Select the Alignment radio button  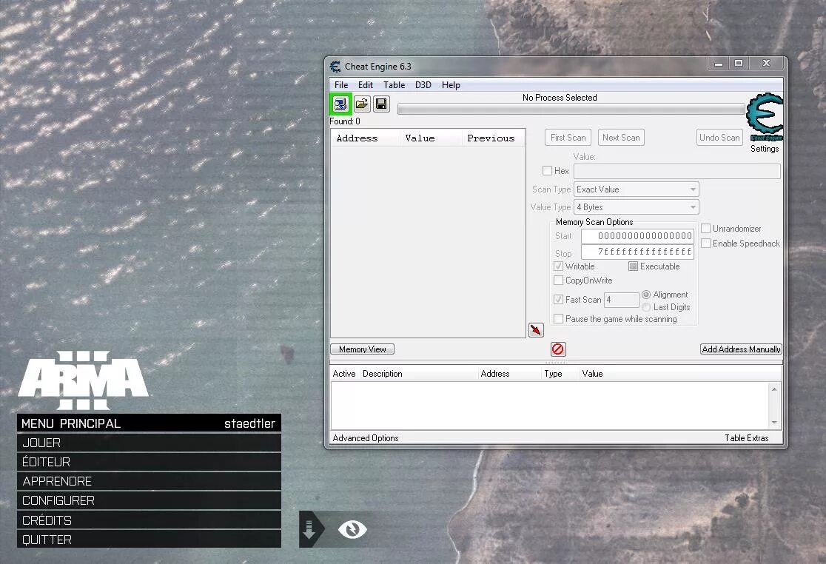coord(646,295)
